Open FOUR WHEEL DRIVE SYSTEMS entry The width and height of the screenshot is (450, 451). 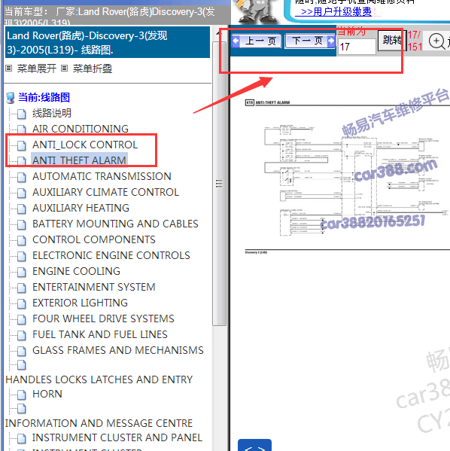click(x=103, y=318)
